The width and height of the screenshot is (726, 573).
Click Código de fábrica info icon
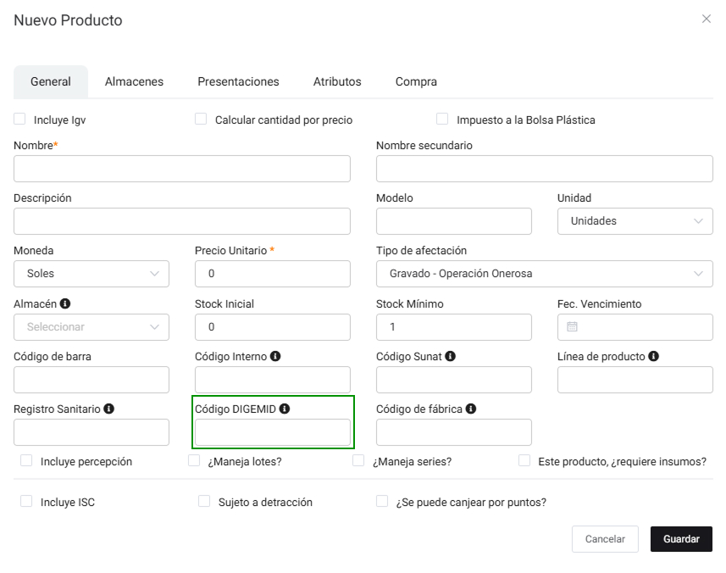(x=471, y=409)
